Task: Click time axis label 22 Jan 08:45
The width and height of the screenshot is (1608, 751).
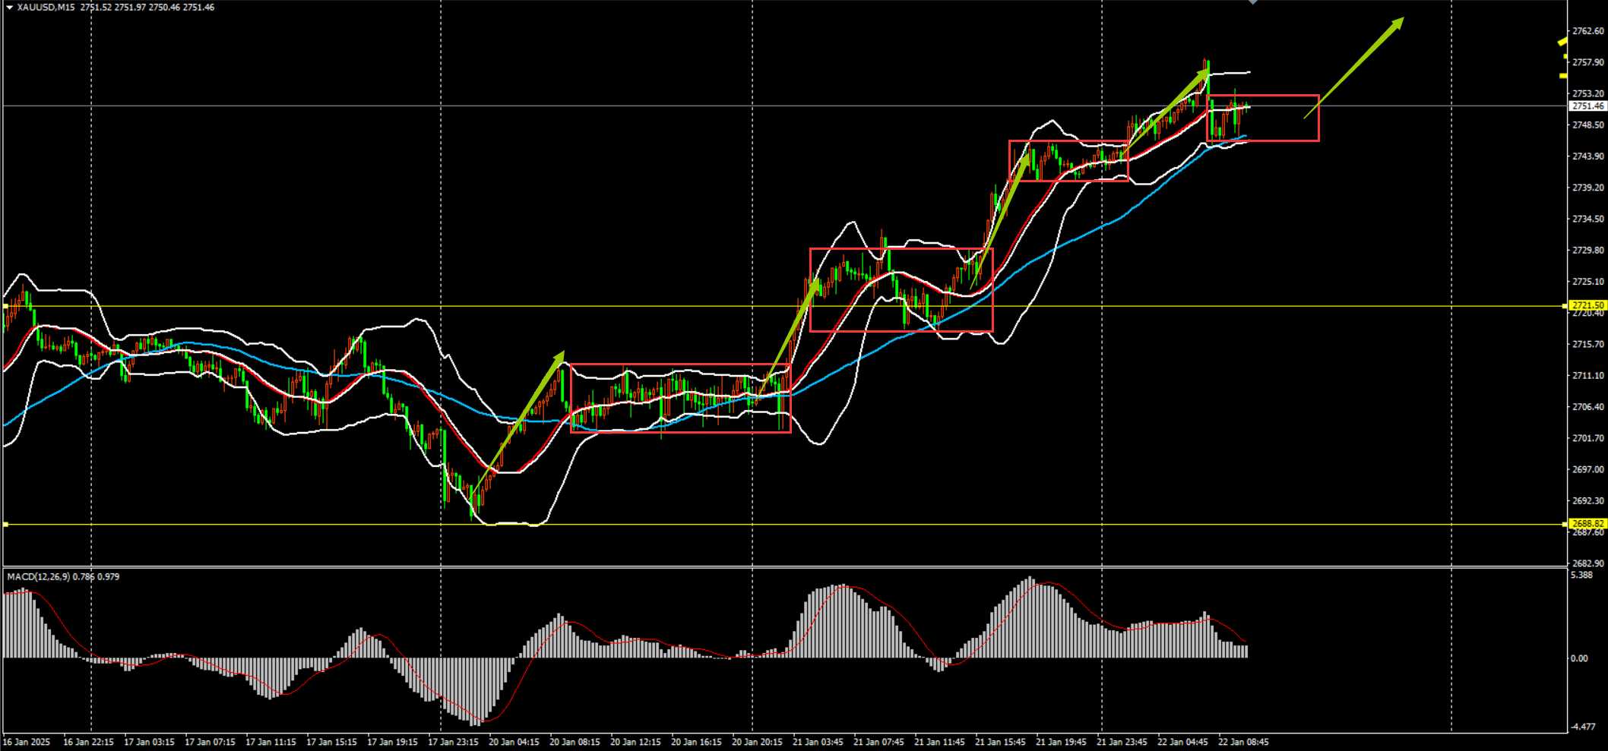Action: [x=1243, y=742]
